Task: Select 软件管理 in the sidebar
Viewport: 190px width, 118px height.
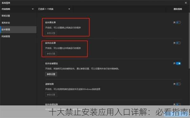Action: pos(18,30)
